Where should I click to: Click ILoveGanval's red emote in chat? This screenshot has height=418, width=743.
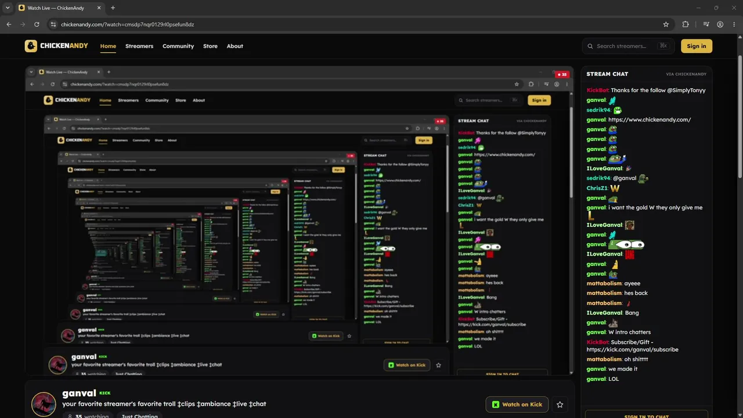[630, 254]
